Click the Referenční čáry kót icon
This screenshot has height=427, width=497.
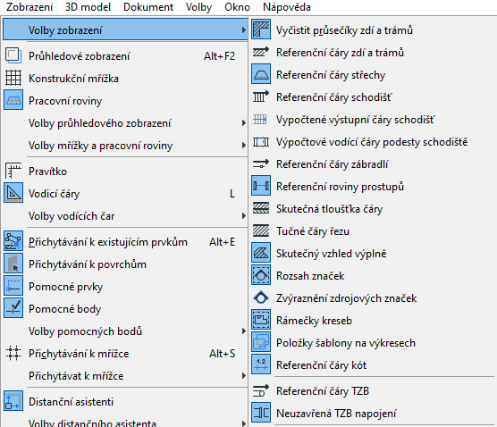click(x=261, y=364)
